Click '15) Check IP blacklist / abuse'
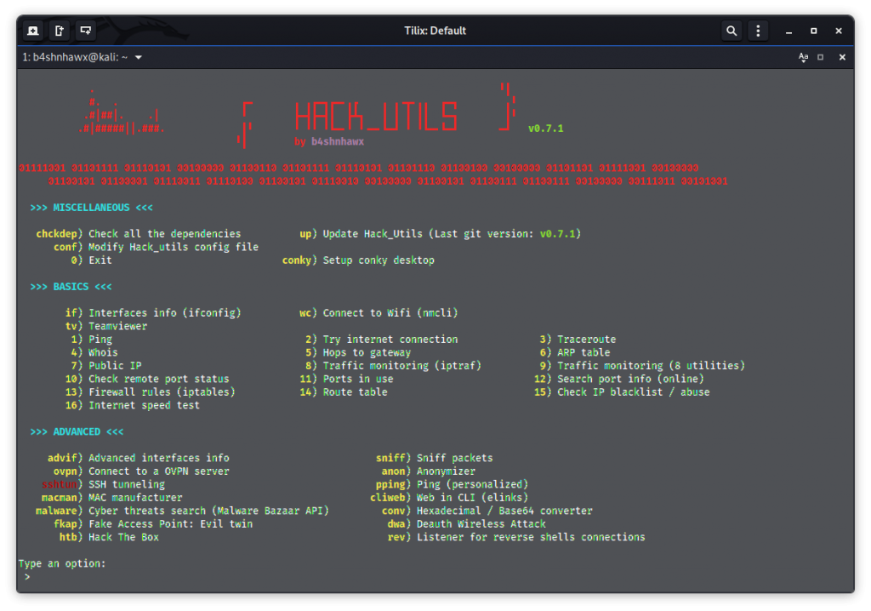The image size is (871, 611). coord(622,392)
